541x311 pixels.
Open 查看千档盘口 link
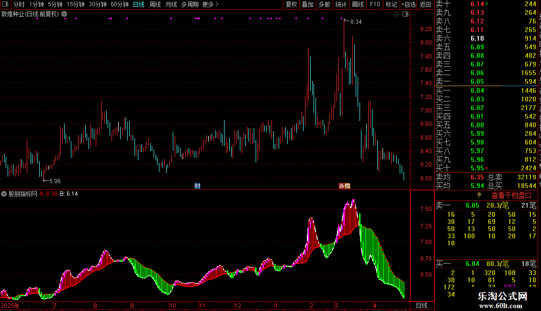coord(511,196)
